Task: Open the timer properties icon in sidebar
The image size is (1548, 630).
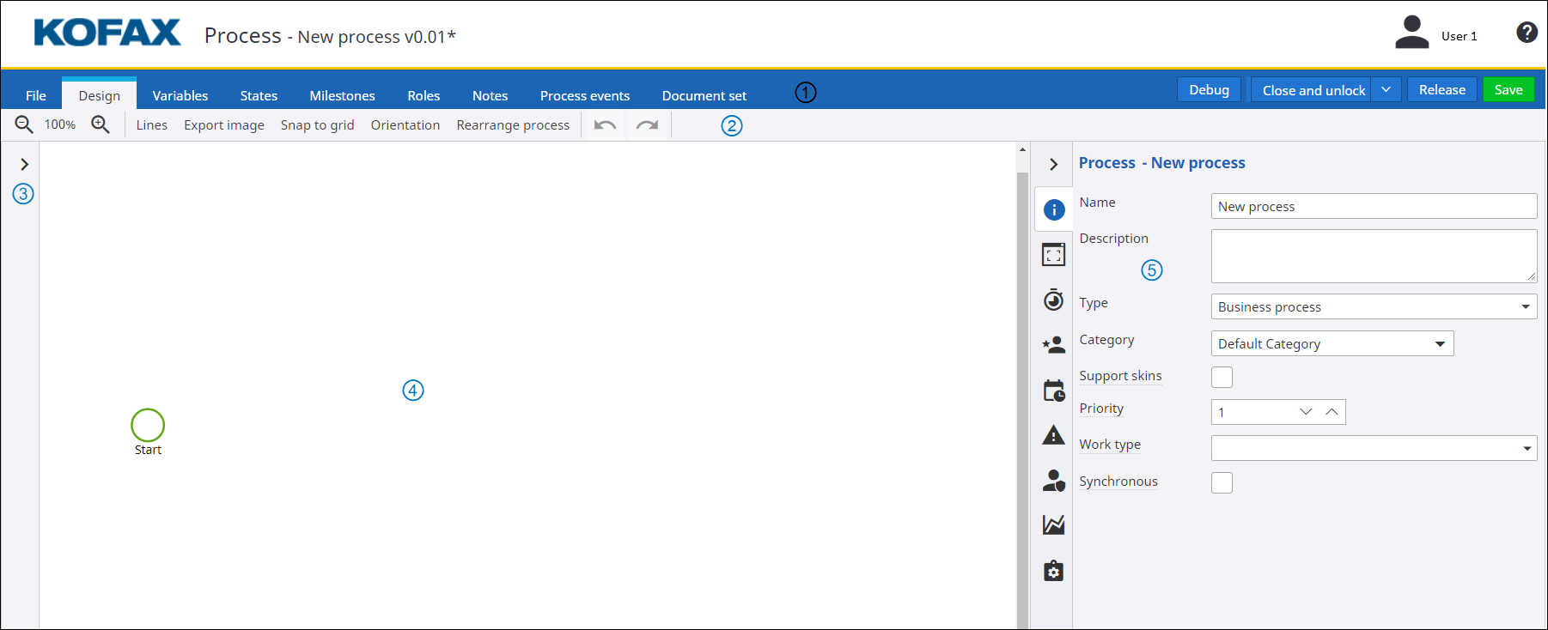Action: coord(1053,300)
